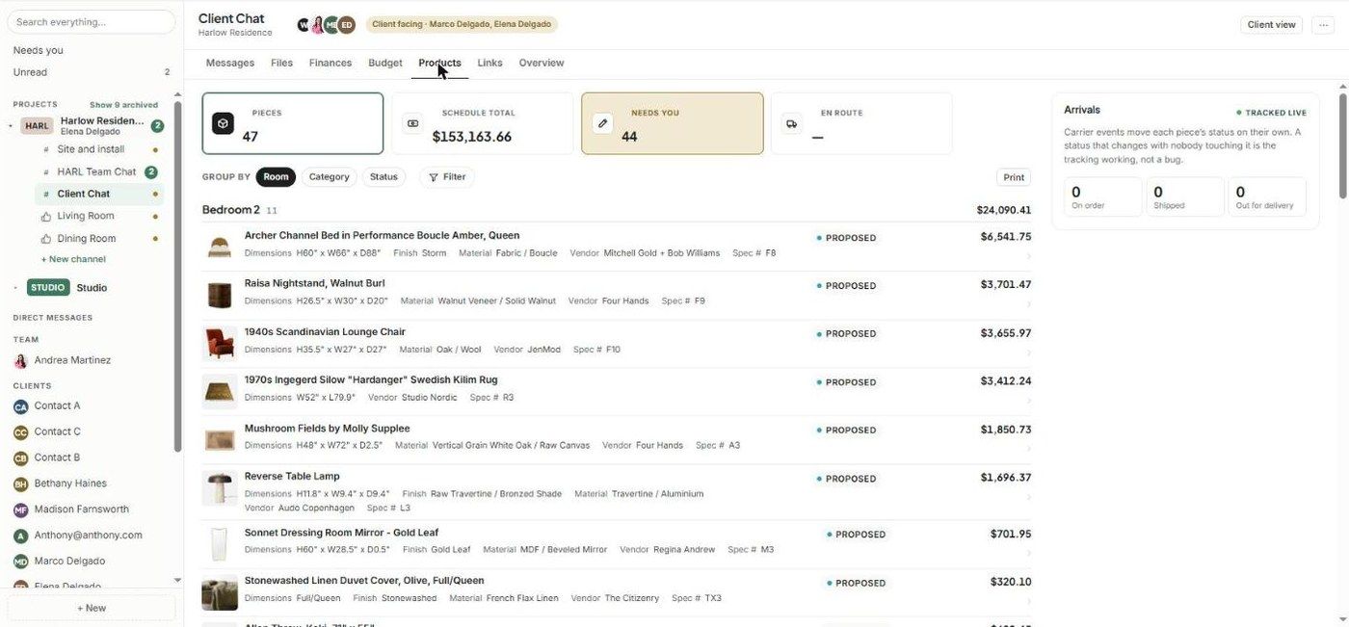1349x627 pixels.
Task: Group products by Room
Action: pyautogui.click(x=276, y=177)
